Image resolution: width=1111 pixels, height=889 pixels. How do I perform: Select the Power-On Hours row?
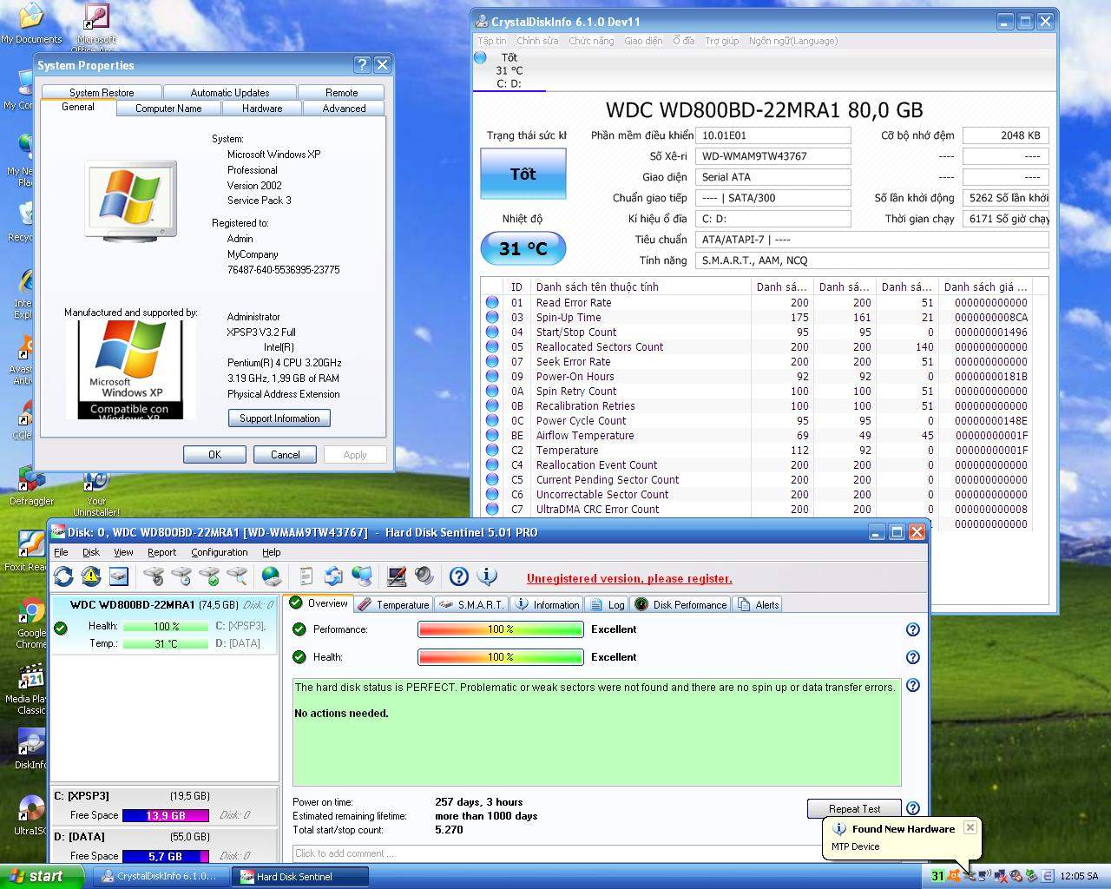(757, 377)
